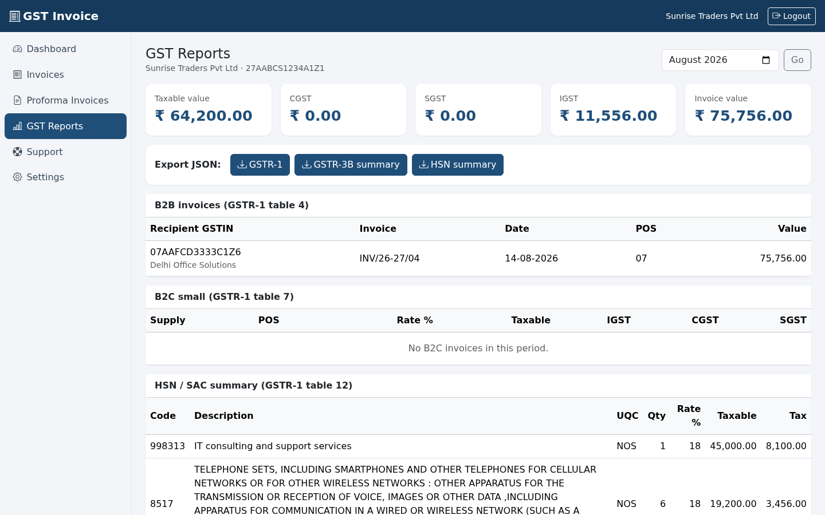The height and width of the screenshot is (515, 825).
Task: Click company name Sunrise Traders Pvt Ltd in header
Action: click(712, 16)
